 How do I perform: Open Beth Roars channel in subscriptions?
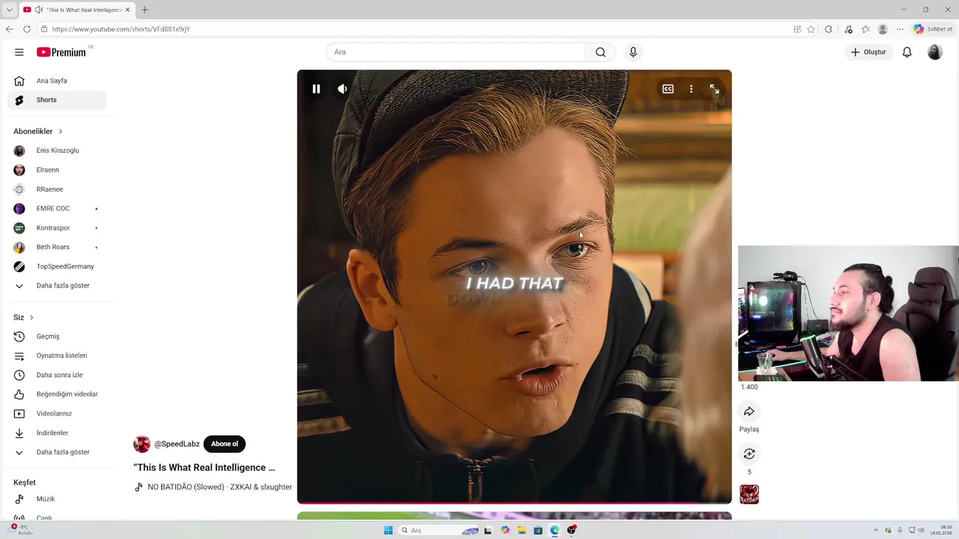point(57,247)
